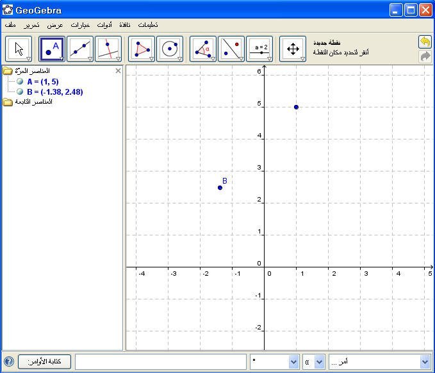435x373 pixels.
Task: Select B = (-1.38, 2.48) entry
Action: 55,91
